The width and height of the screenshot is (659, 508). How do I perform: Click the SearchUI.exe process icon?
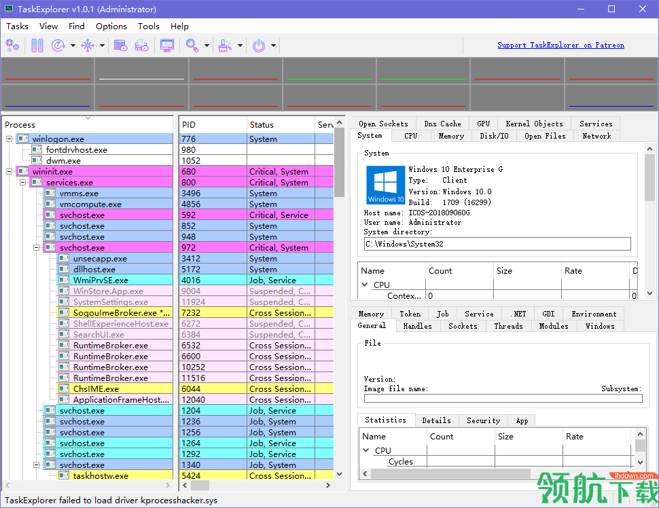64,334
